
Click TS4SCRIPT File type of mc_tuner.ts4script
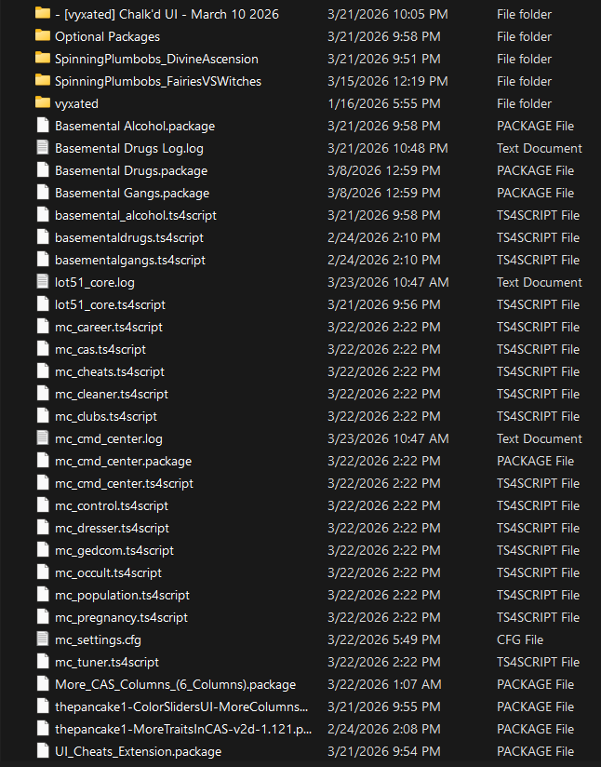click(538, 663)
